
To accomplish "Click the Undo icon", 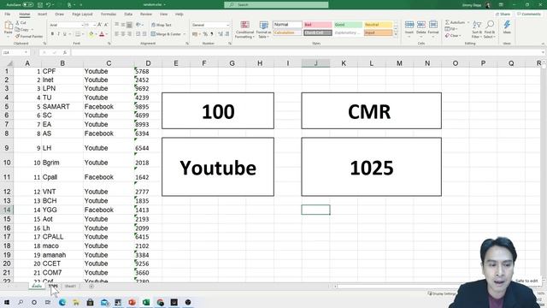I will click(49, 5).
